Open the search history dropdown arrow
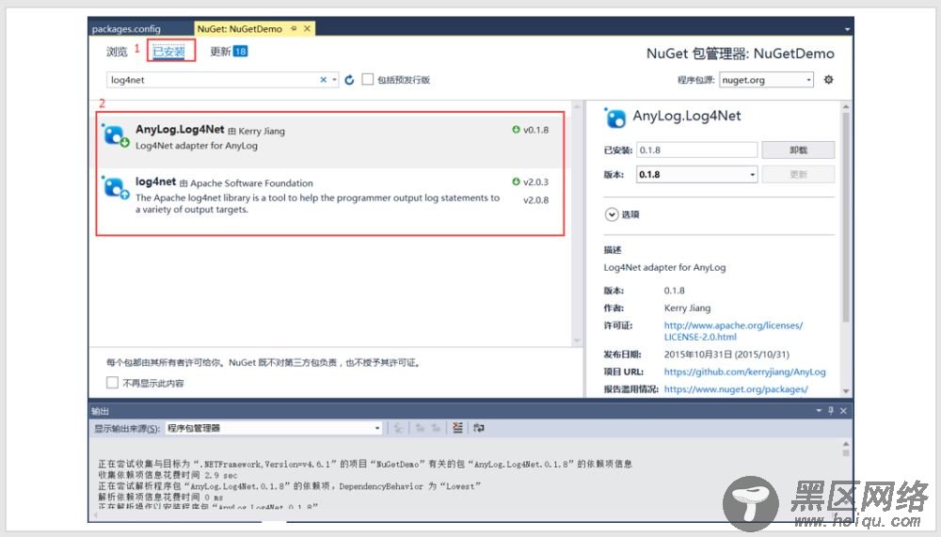 [x=334, y=80]
